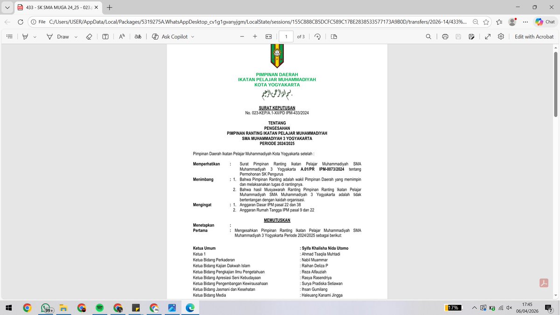
Task: Add this page to favorites star
Action: (486, 22)
